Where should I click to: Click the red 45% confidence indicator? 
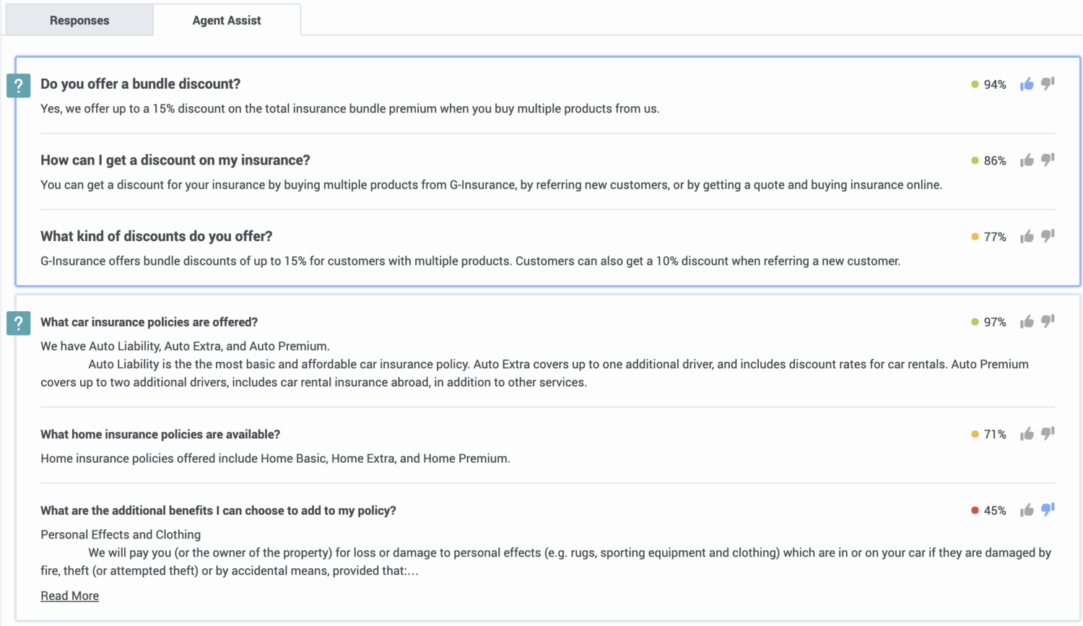[988, 510]
